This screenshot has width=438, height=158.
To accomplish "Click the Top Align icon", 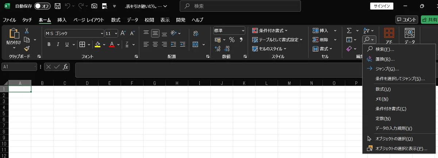I will (146, 33).
